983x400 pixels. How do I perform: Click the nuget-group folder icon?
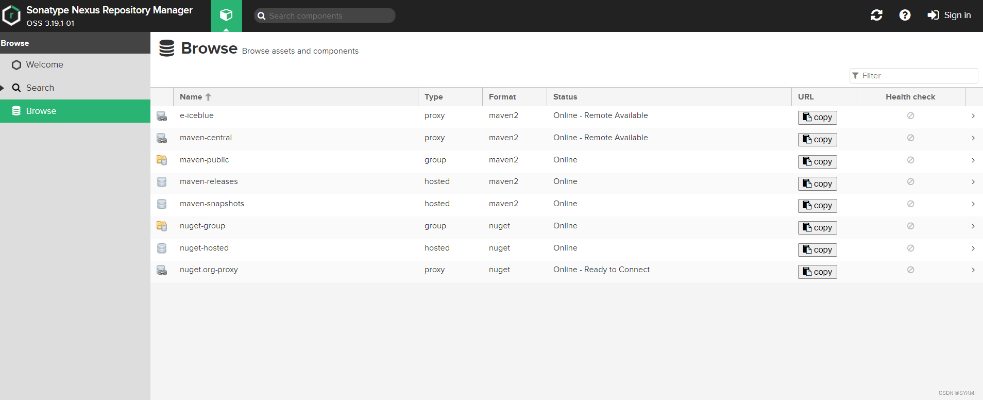[x=162, y=226]
